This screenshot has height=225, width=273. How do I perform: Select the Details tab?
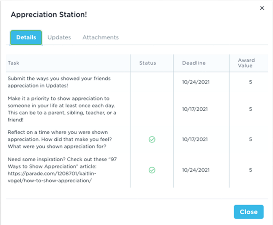[x=26, y=37]
